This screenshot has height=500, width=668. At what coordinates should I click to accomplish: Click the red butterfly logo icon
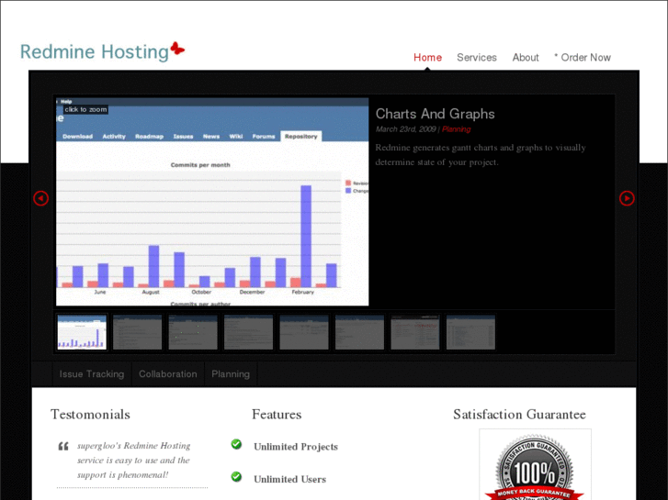pyautogui.click(x=177, y=49)
